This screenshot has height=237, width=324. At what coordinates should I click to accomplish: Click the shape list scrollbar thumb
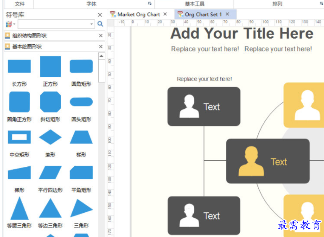coord(101,71)
